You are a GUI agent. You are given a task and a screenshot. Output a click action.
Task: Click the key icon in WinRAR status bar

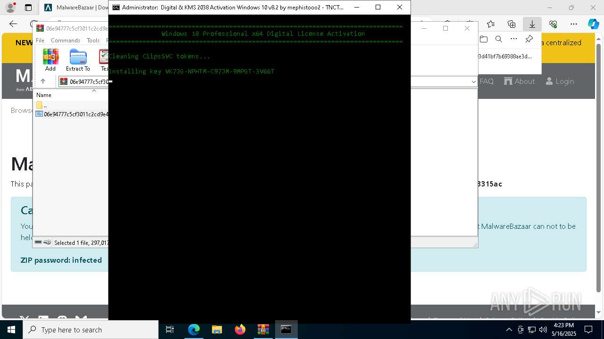click(x=47, y=242)
